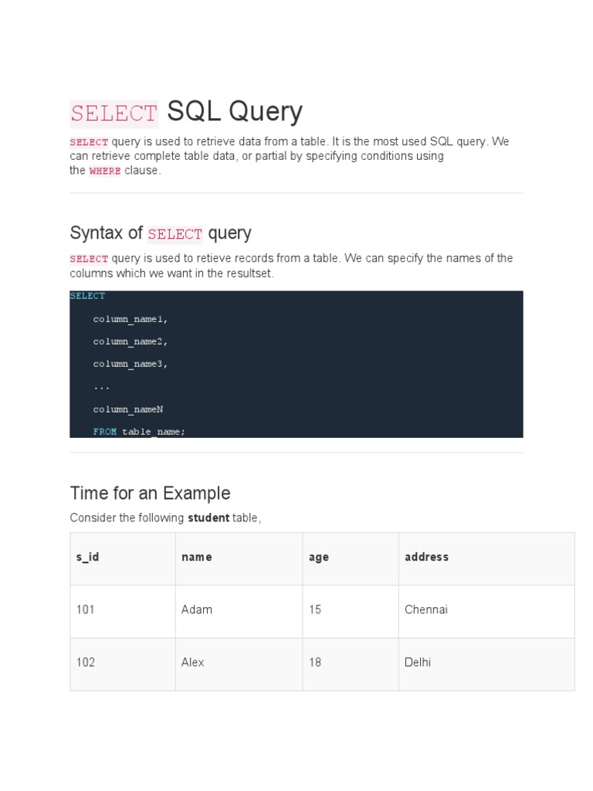Select the s_id column header
Image resolution: width=593 pixels, height=791 pixels.
(87, 557)
